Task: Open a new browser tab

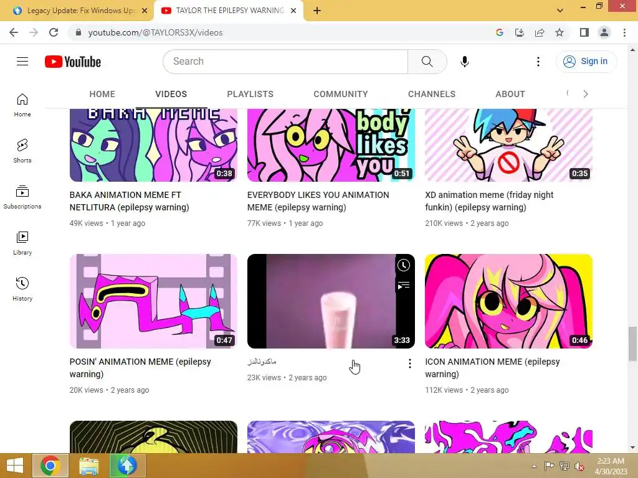Action: coord(317,11)
